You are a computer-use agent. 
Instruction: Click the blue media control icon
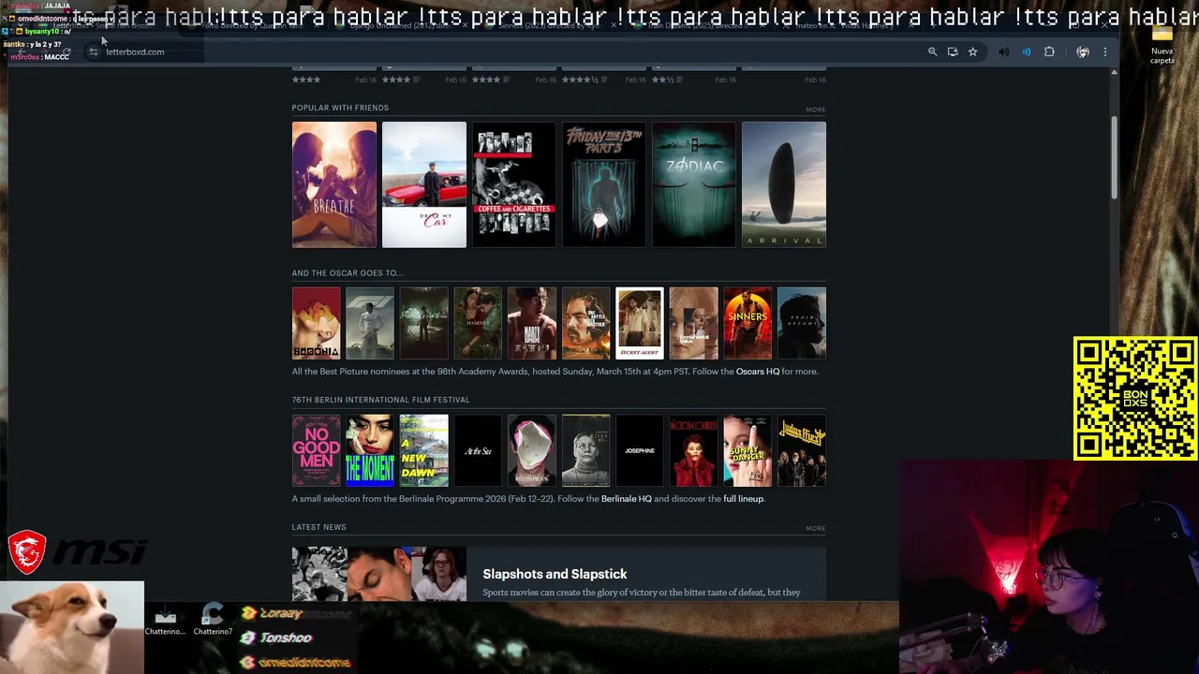pyautogui.click(x=1026, y=52)
